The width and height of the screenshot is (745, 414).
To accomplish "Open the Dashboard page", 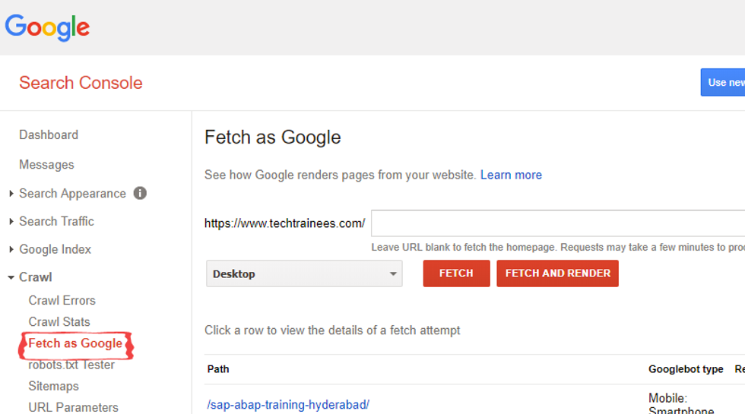I will pyautogui.click(x=49, y=135).
